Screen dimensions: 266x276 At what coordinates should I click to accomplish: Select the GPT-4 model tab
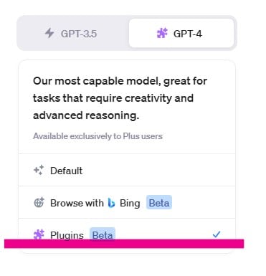pyautogui.click(x=181, y=33)
